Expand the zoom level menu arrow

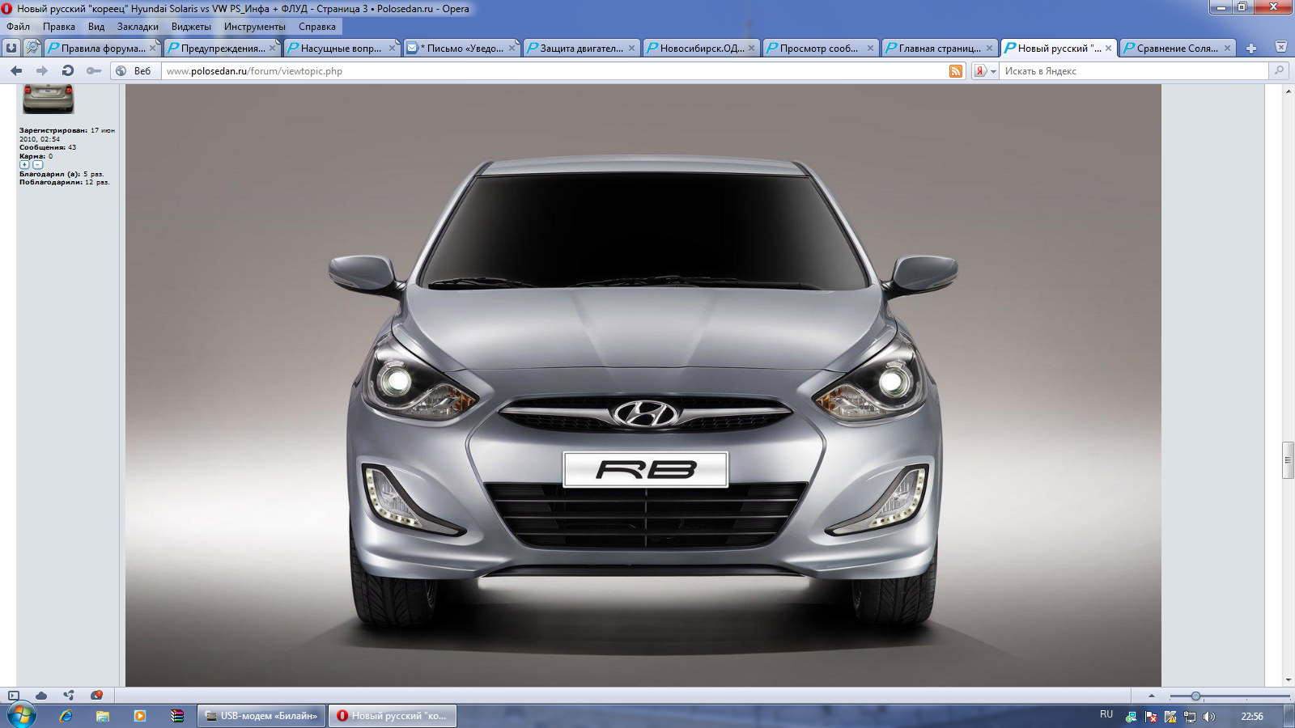point(1152,696)
